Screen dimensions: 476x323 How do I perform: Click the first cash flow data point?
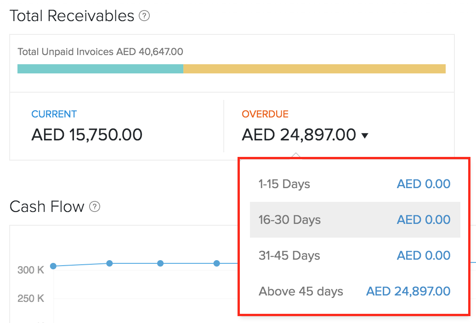(x=53, y=266)
